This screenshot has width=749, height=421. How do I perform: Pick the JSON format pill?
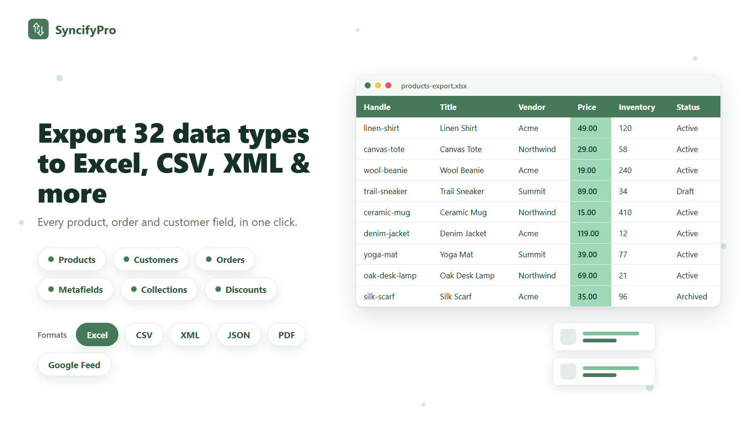point(239,334)
